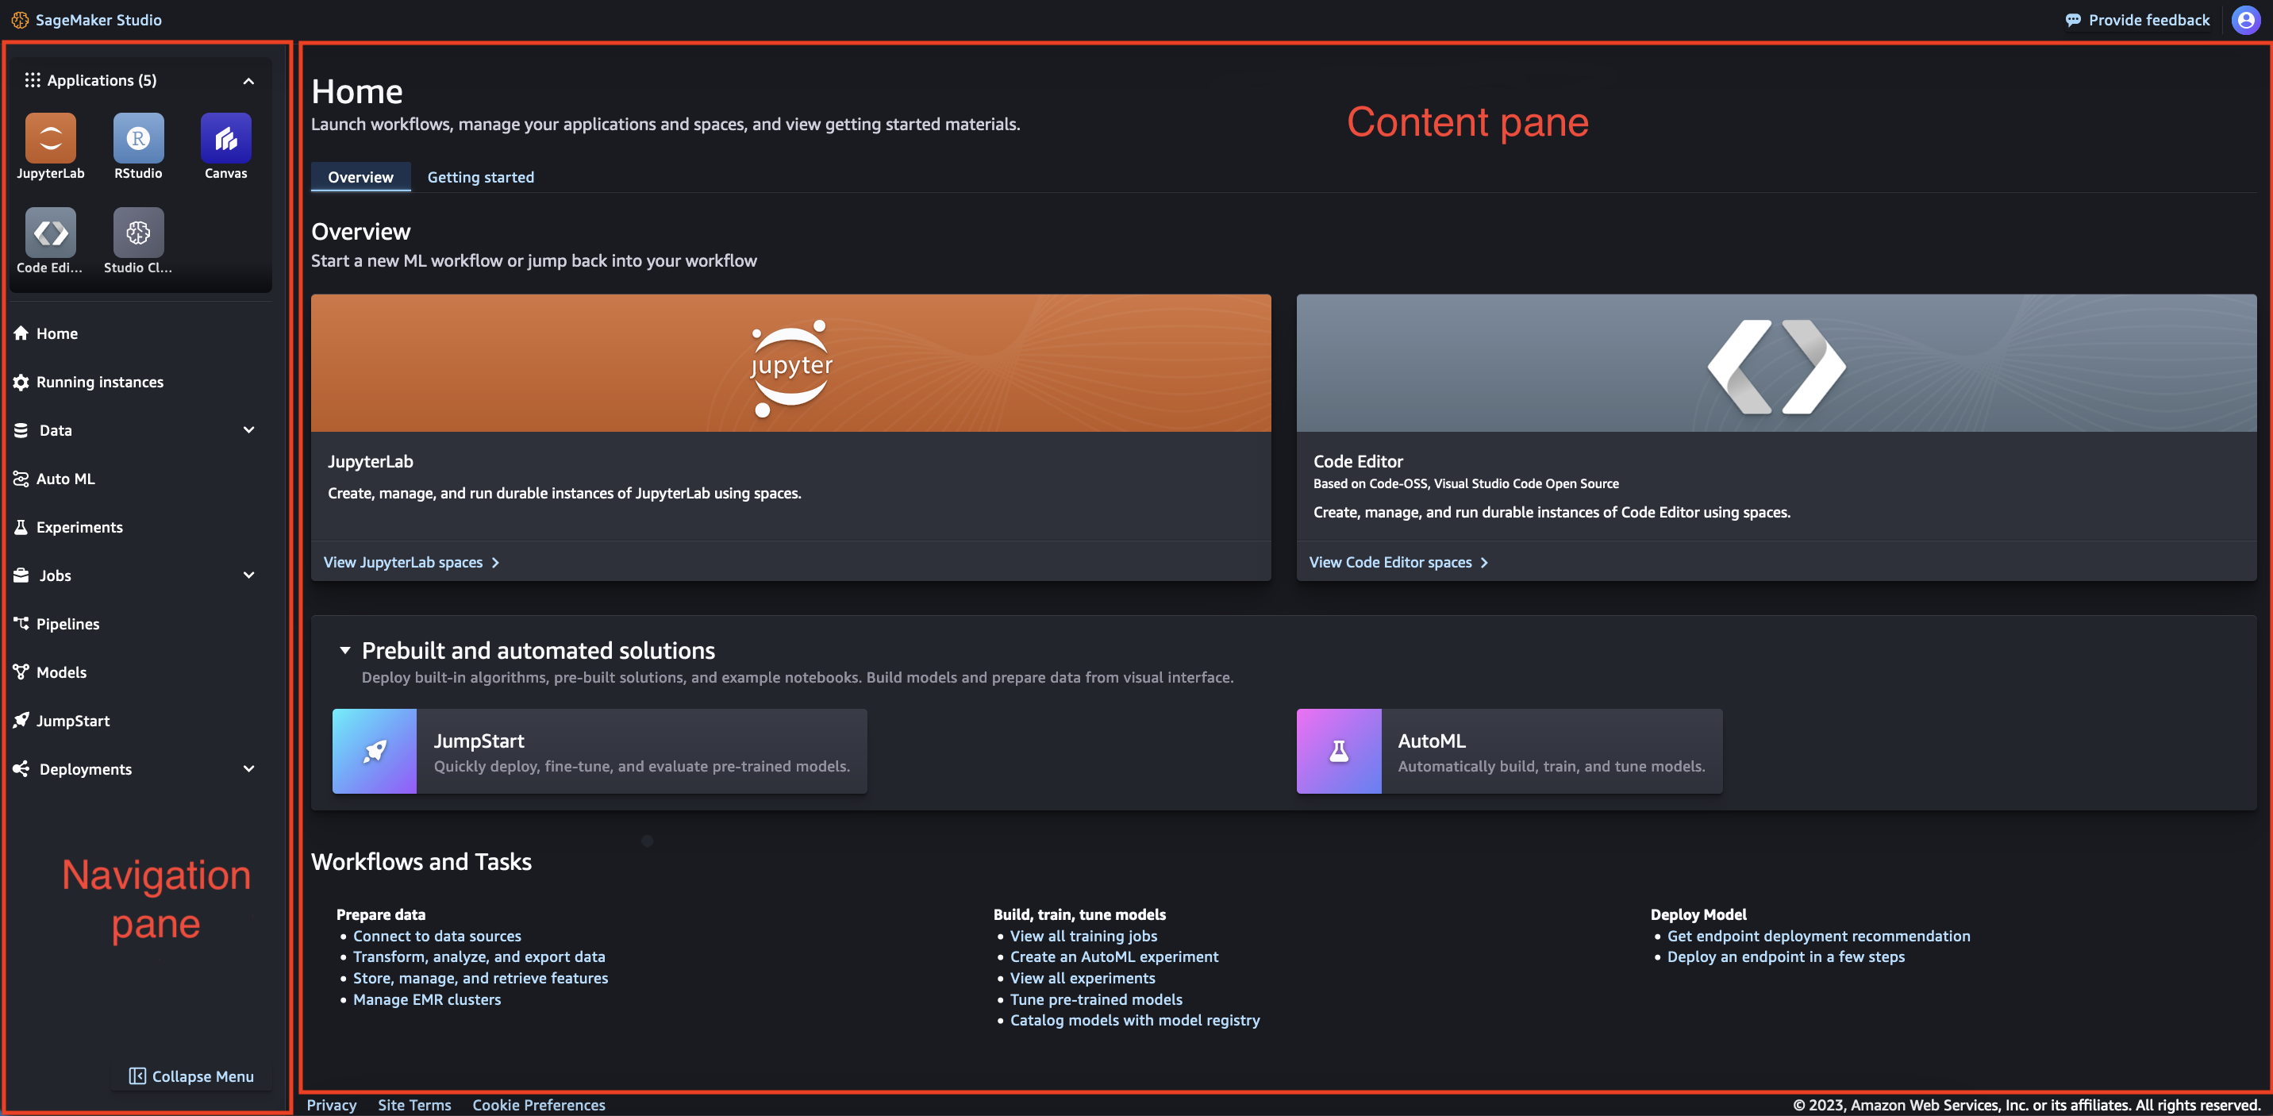Select the Models sidebar icon
This screenshot has height=1116, width=2273.
(x=21, y=671)
